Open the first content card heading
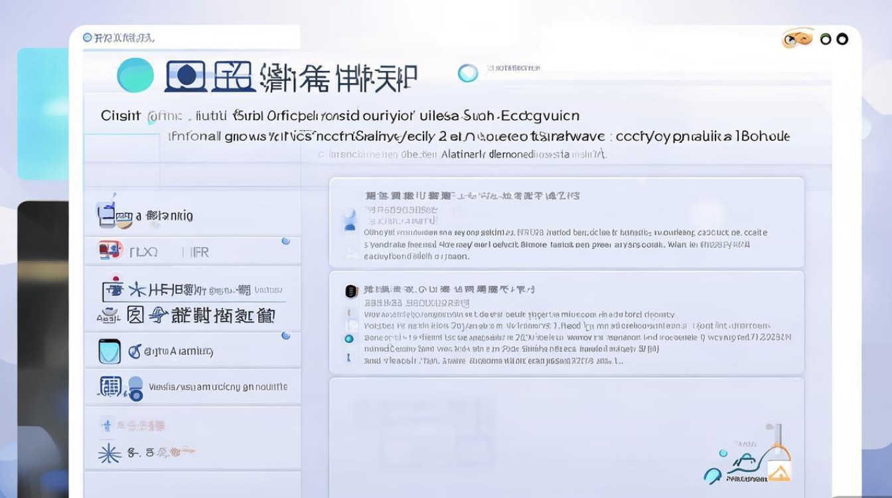The image size is (892, 498). coord(471,196)
